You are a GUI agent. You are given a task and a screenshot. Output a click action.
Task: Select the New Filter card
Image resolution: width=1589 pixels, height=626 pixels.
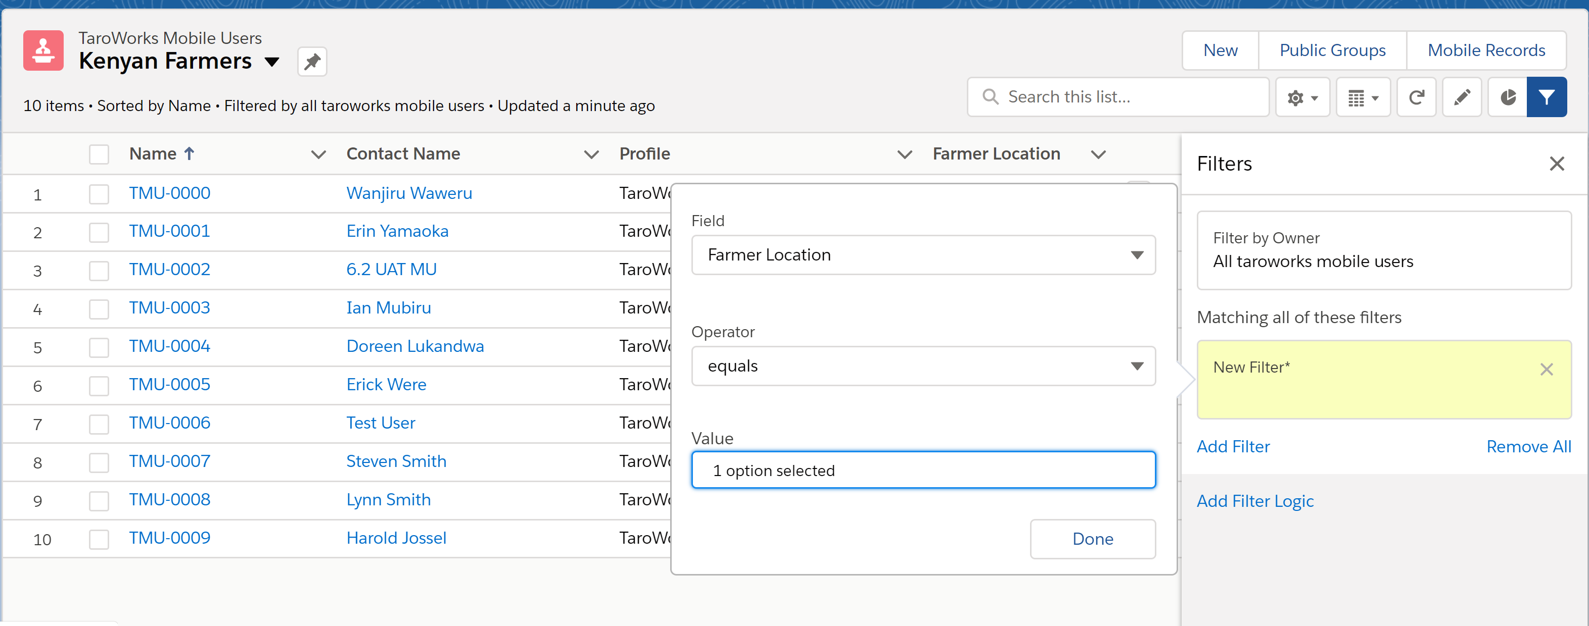point(1384,380)
